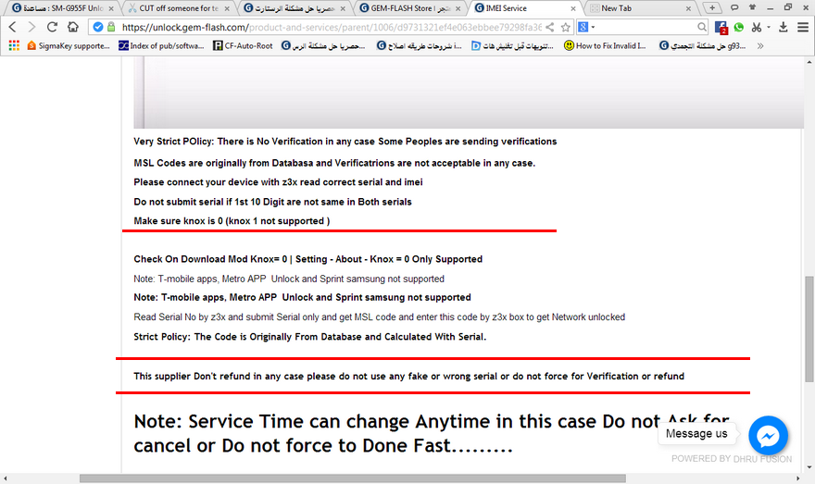
Task: Click the 'Check On Download Mod Knox= 0' line
Action: tap(307, 259)
